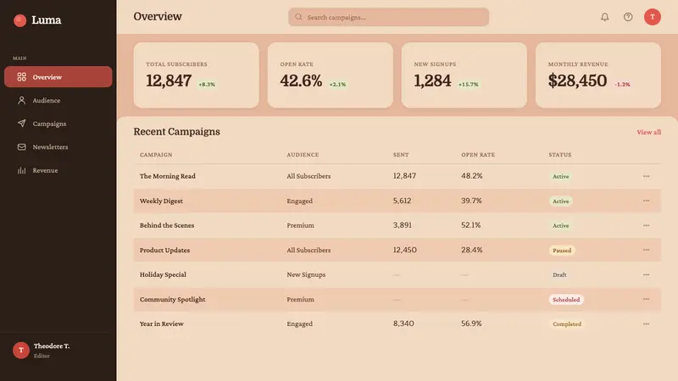Click the 12,450 sent value
The height and width of the screenshot is (381, 678).
click(x=405, y=250)
